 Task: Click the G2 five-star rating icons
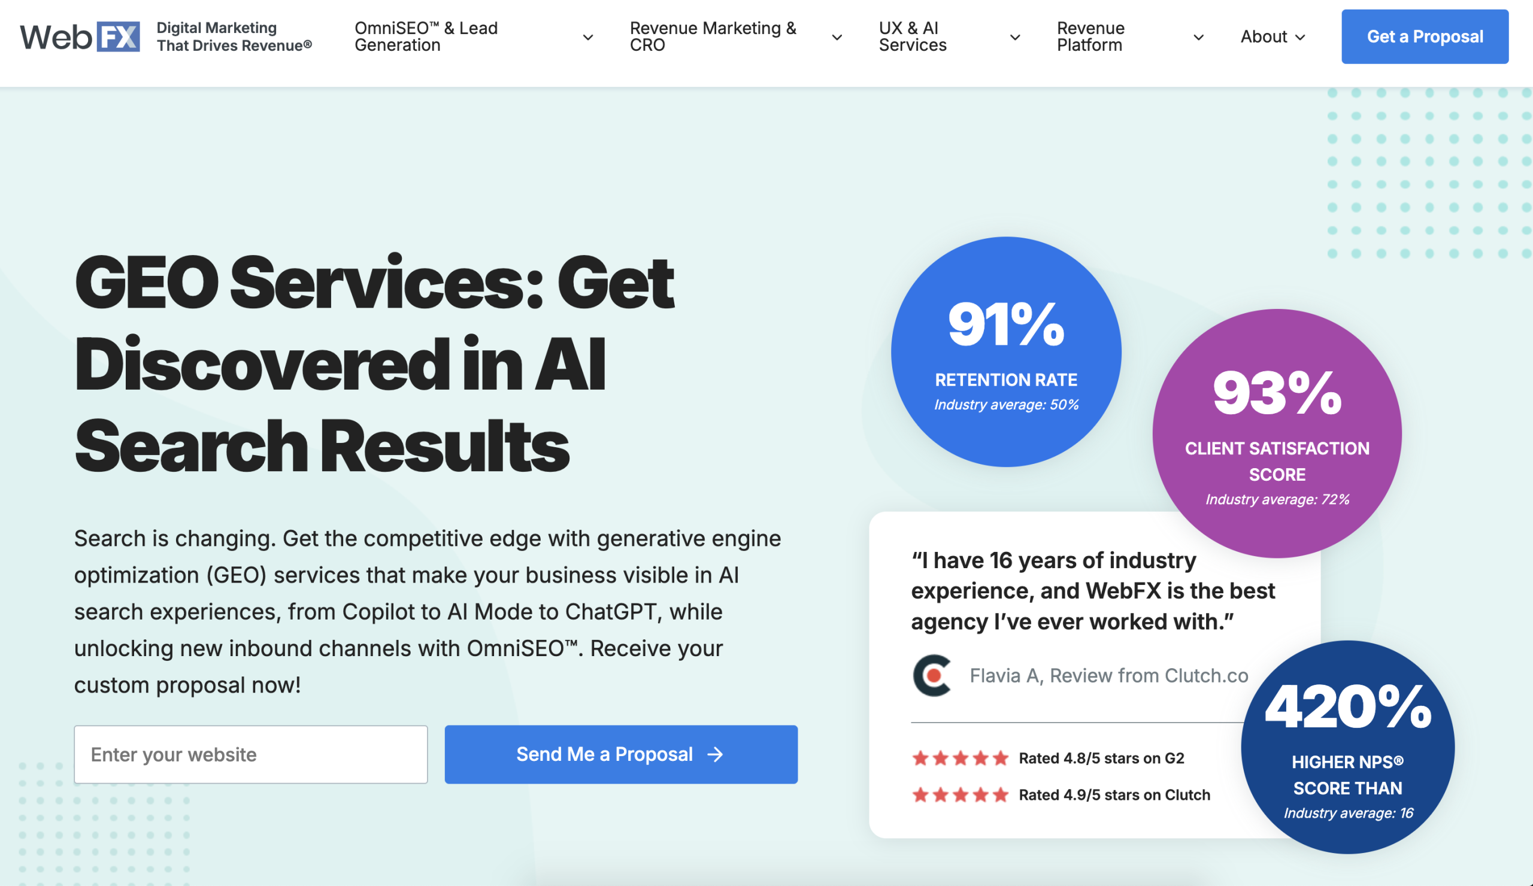(960, 758)
